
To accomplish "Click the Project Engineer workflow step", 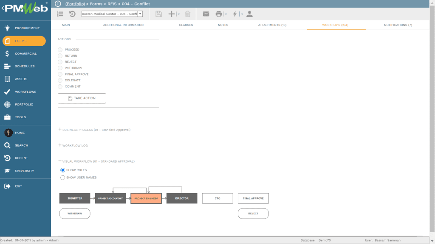I will click(146, 198).
